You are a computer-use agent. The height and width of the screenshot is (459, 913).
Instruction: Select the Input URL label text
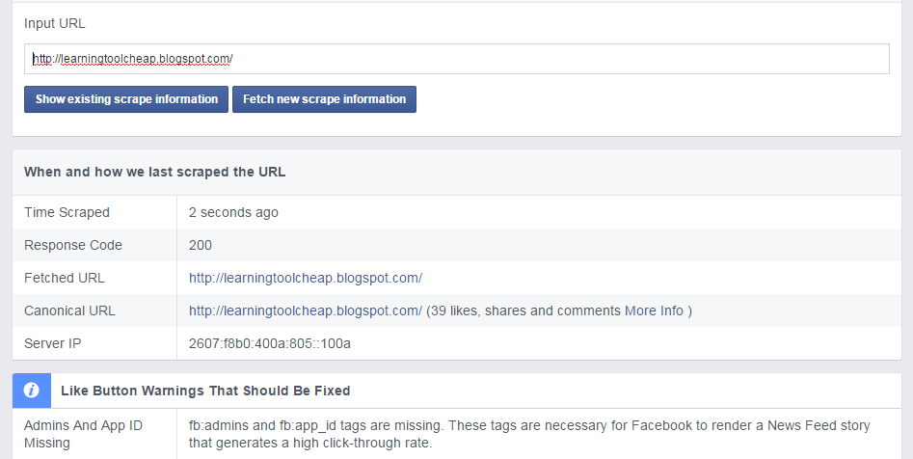[55, 24]
